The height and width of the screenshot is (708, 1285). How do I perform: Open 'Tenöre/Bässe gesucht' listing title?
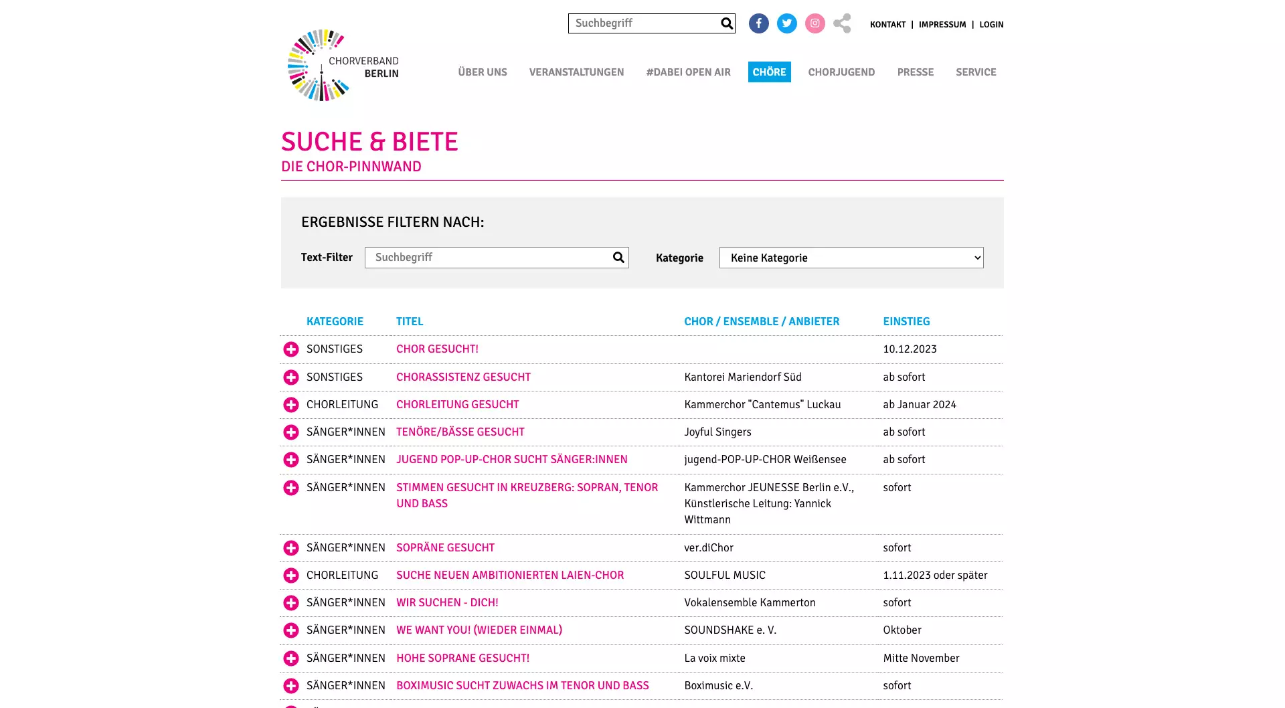(x=460, y=432)
